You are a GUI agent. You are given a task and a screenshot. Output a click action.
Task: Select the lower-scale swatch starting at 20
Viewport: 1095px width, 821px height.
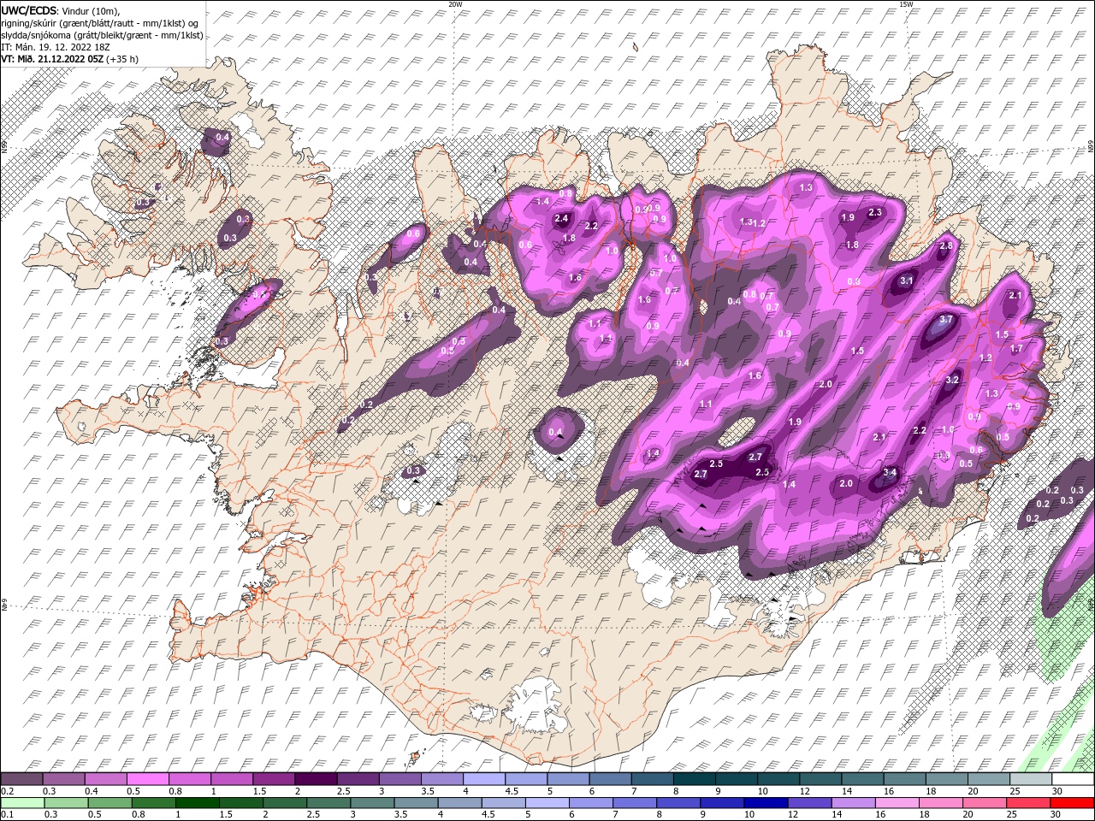983,803
